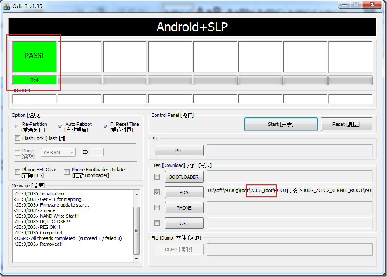Click the 'RES OK !!' log line
The height and width of the screenshot is (277, 387).
click(x=37, y=227)
